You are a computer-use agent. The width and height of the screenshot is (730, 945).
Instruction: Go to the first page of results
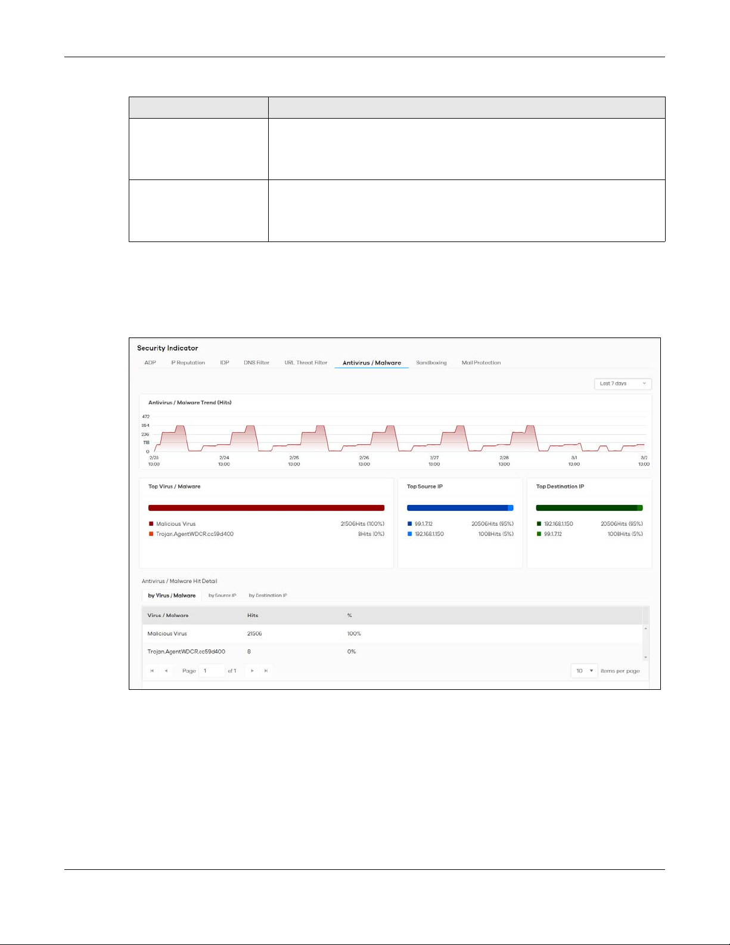[152, 671]
